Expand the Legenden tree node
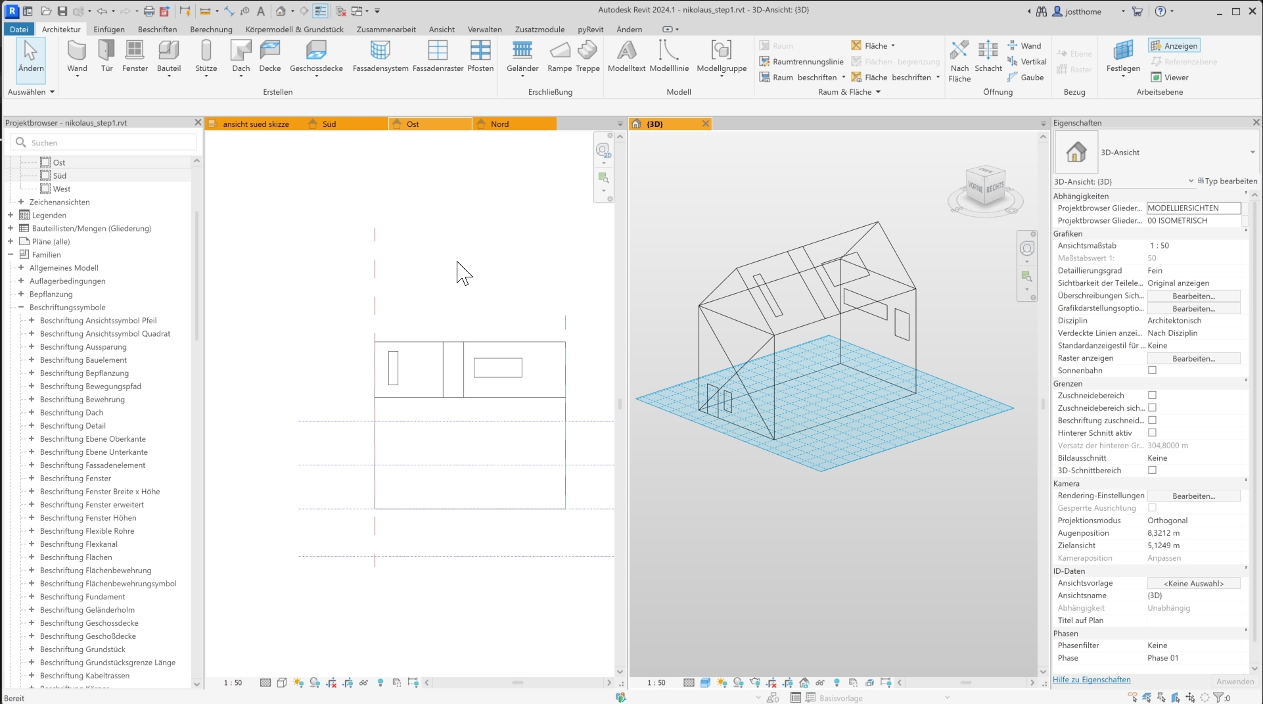This screenshot has height=704, width=1263. click(11, 215)
